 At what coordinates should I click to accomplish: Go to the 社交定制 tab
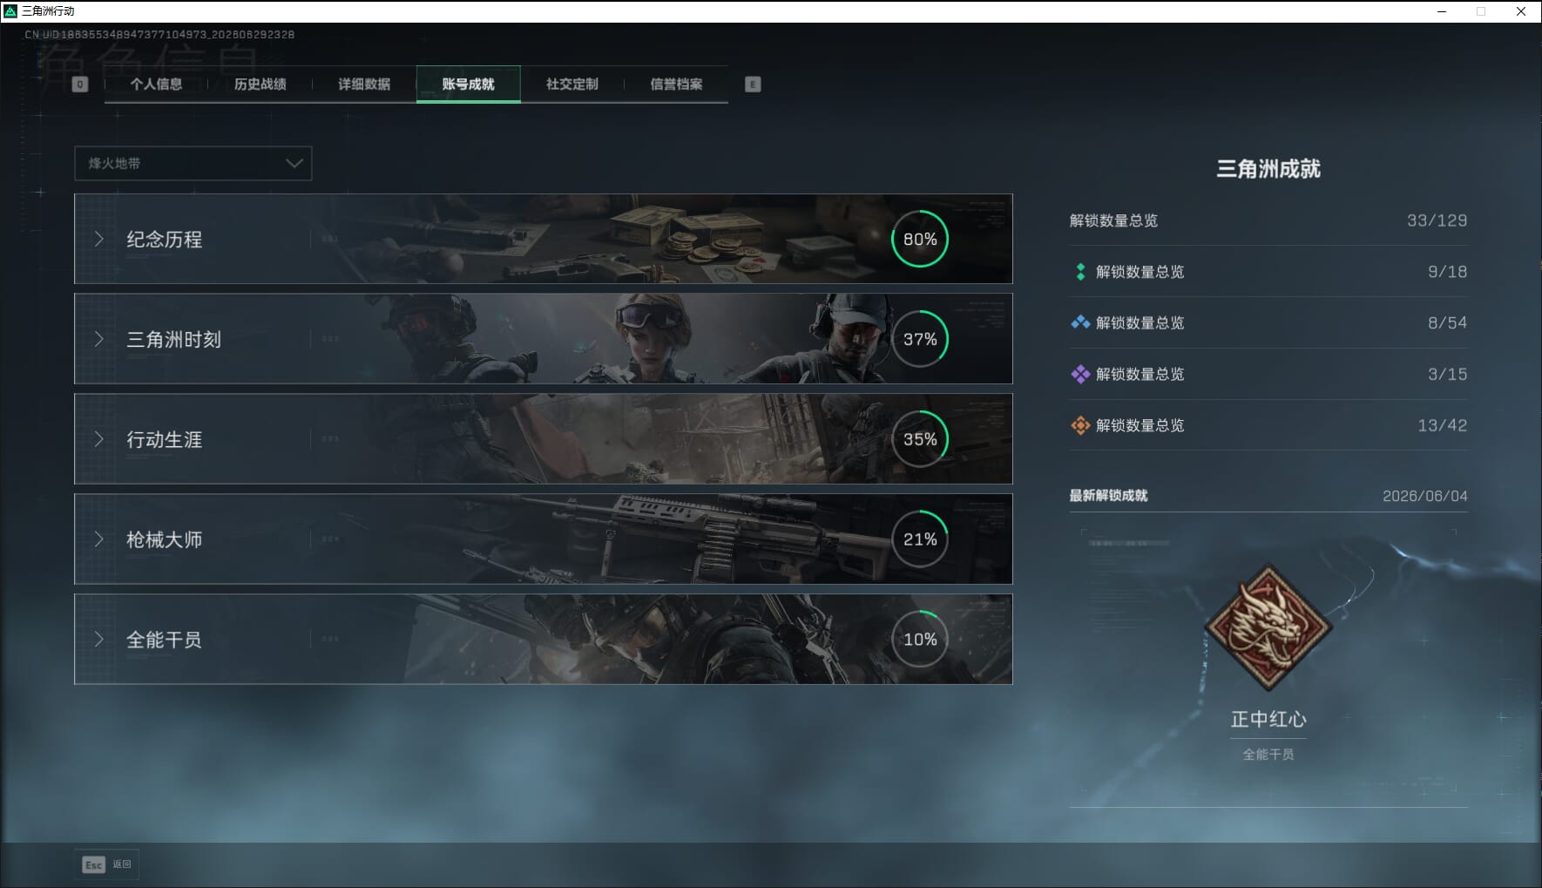tap(572, 85)
